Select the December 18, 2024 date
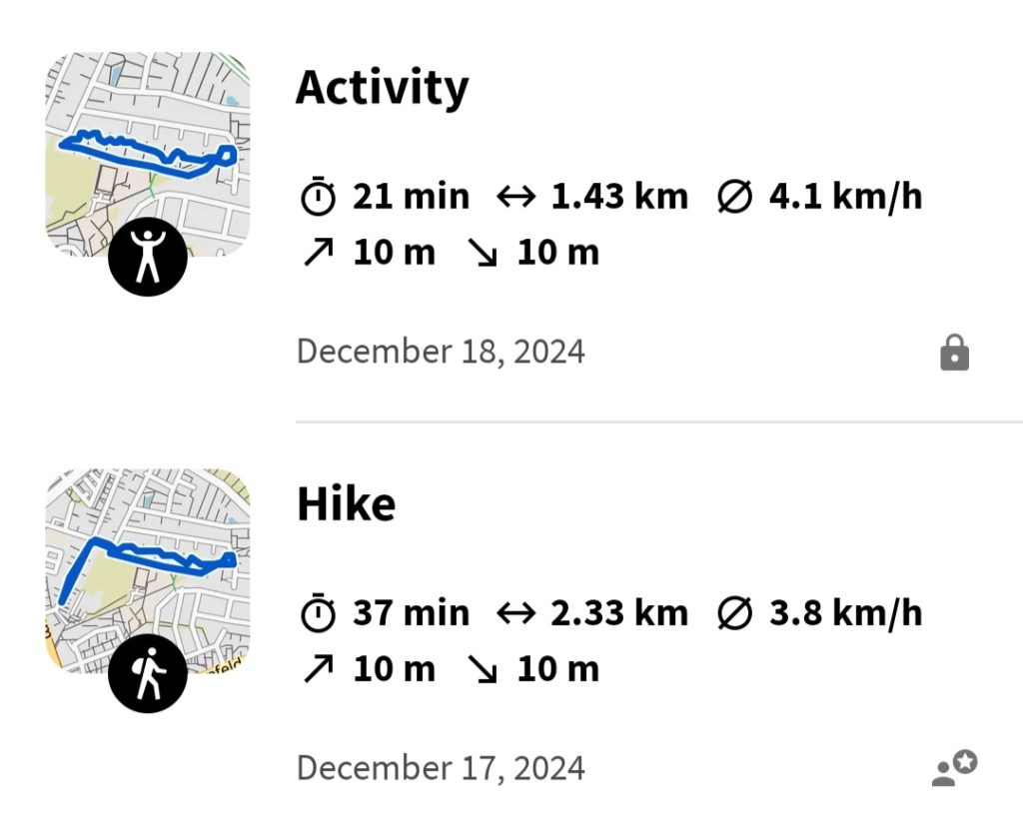This screenshot has height=825, width=1023. click(441, 352)
